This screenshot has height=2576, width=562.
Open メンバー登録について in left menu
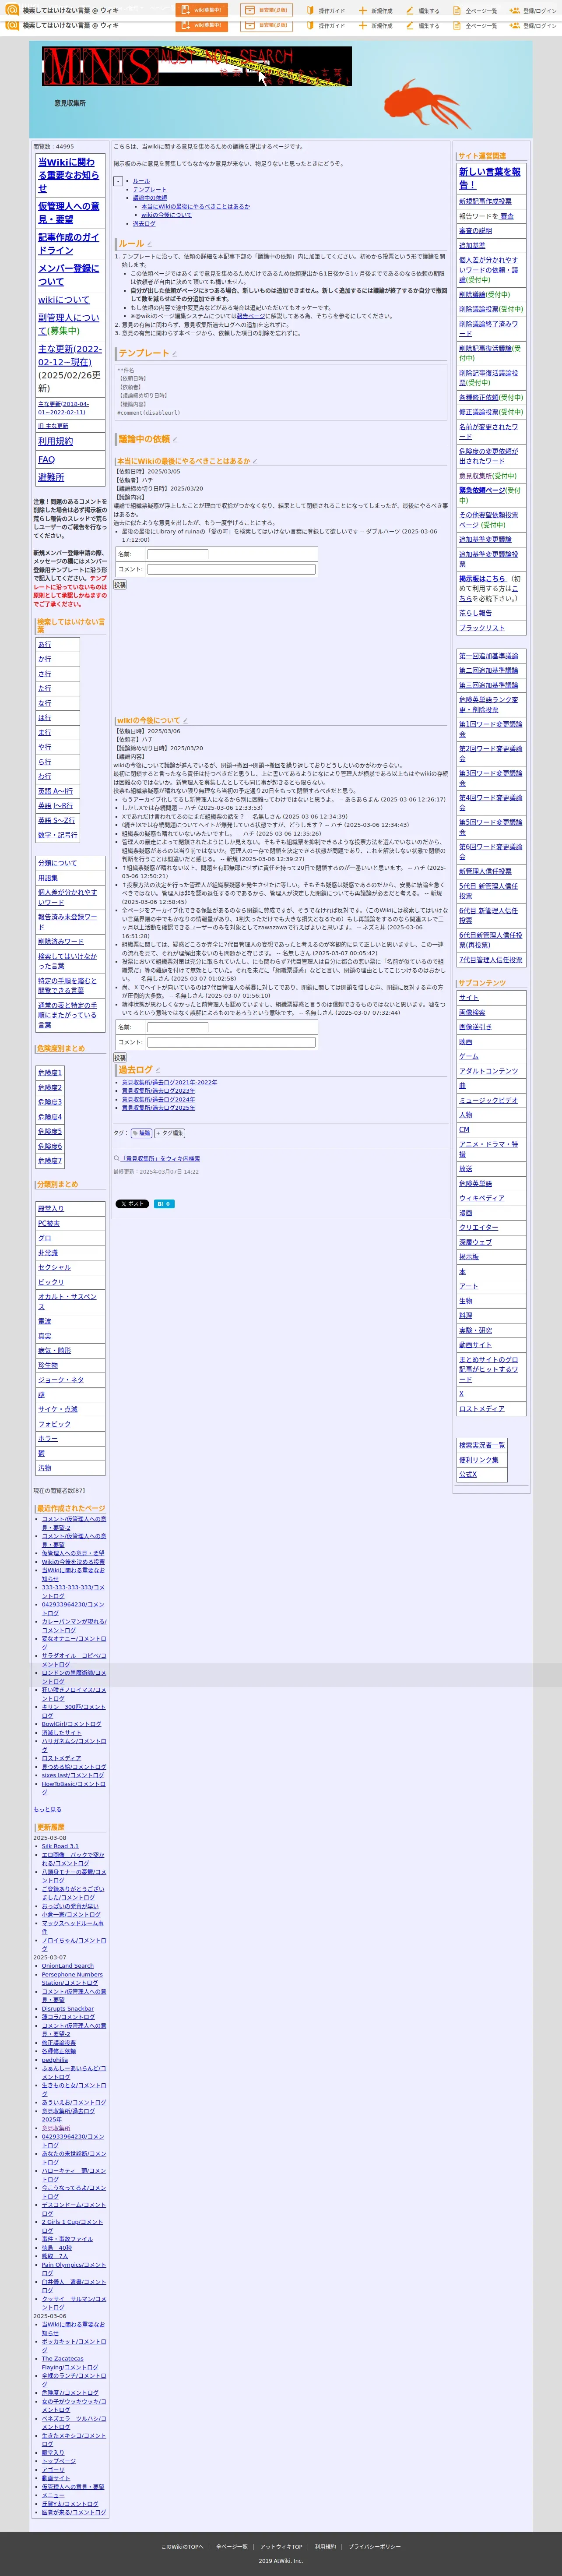pos(69,275)
